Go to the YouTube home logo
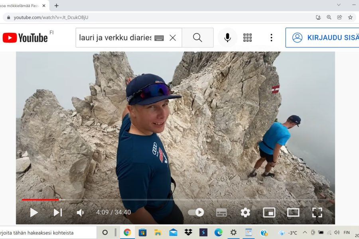The width and height of the screenshot is (359, 239). click(25, 37)
